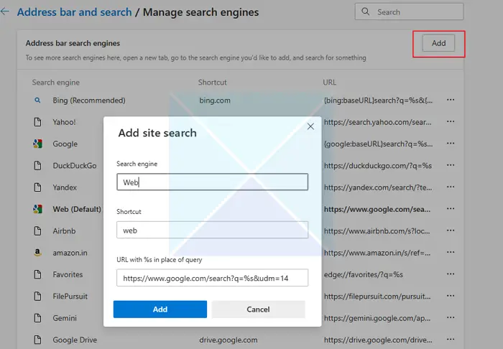Open the Address bar and search breadcrumb
The image size is (503, 349).
(75, 12)
